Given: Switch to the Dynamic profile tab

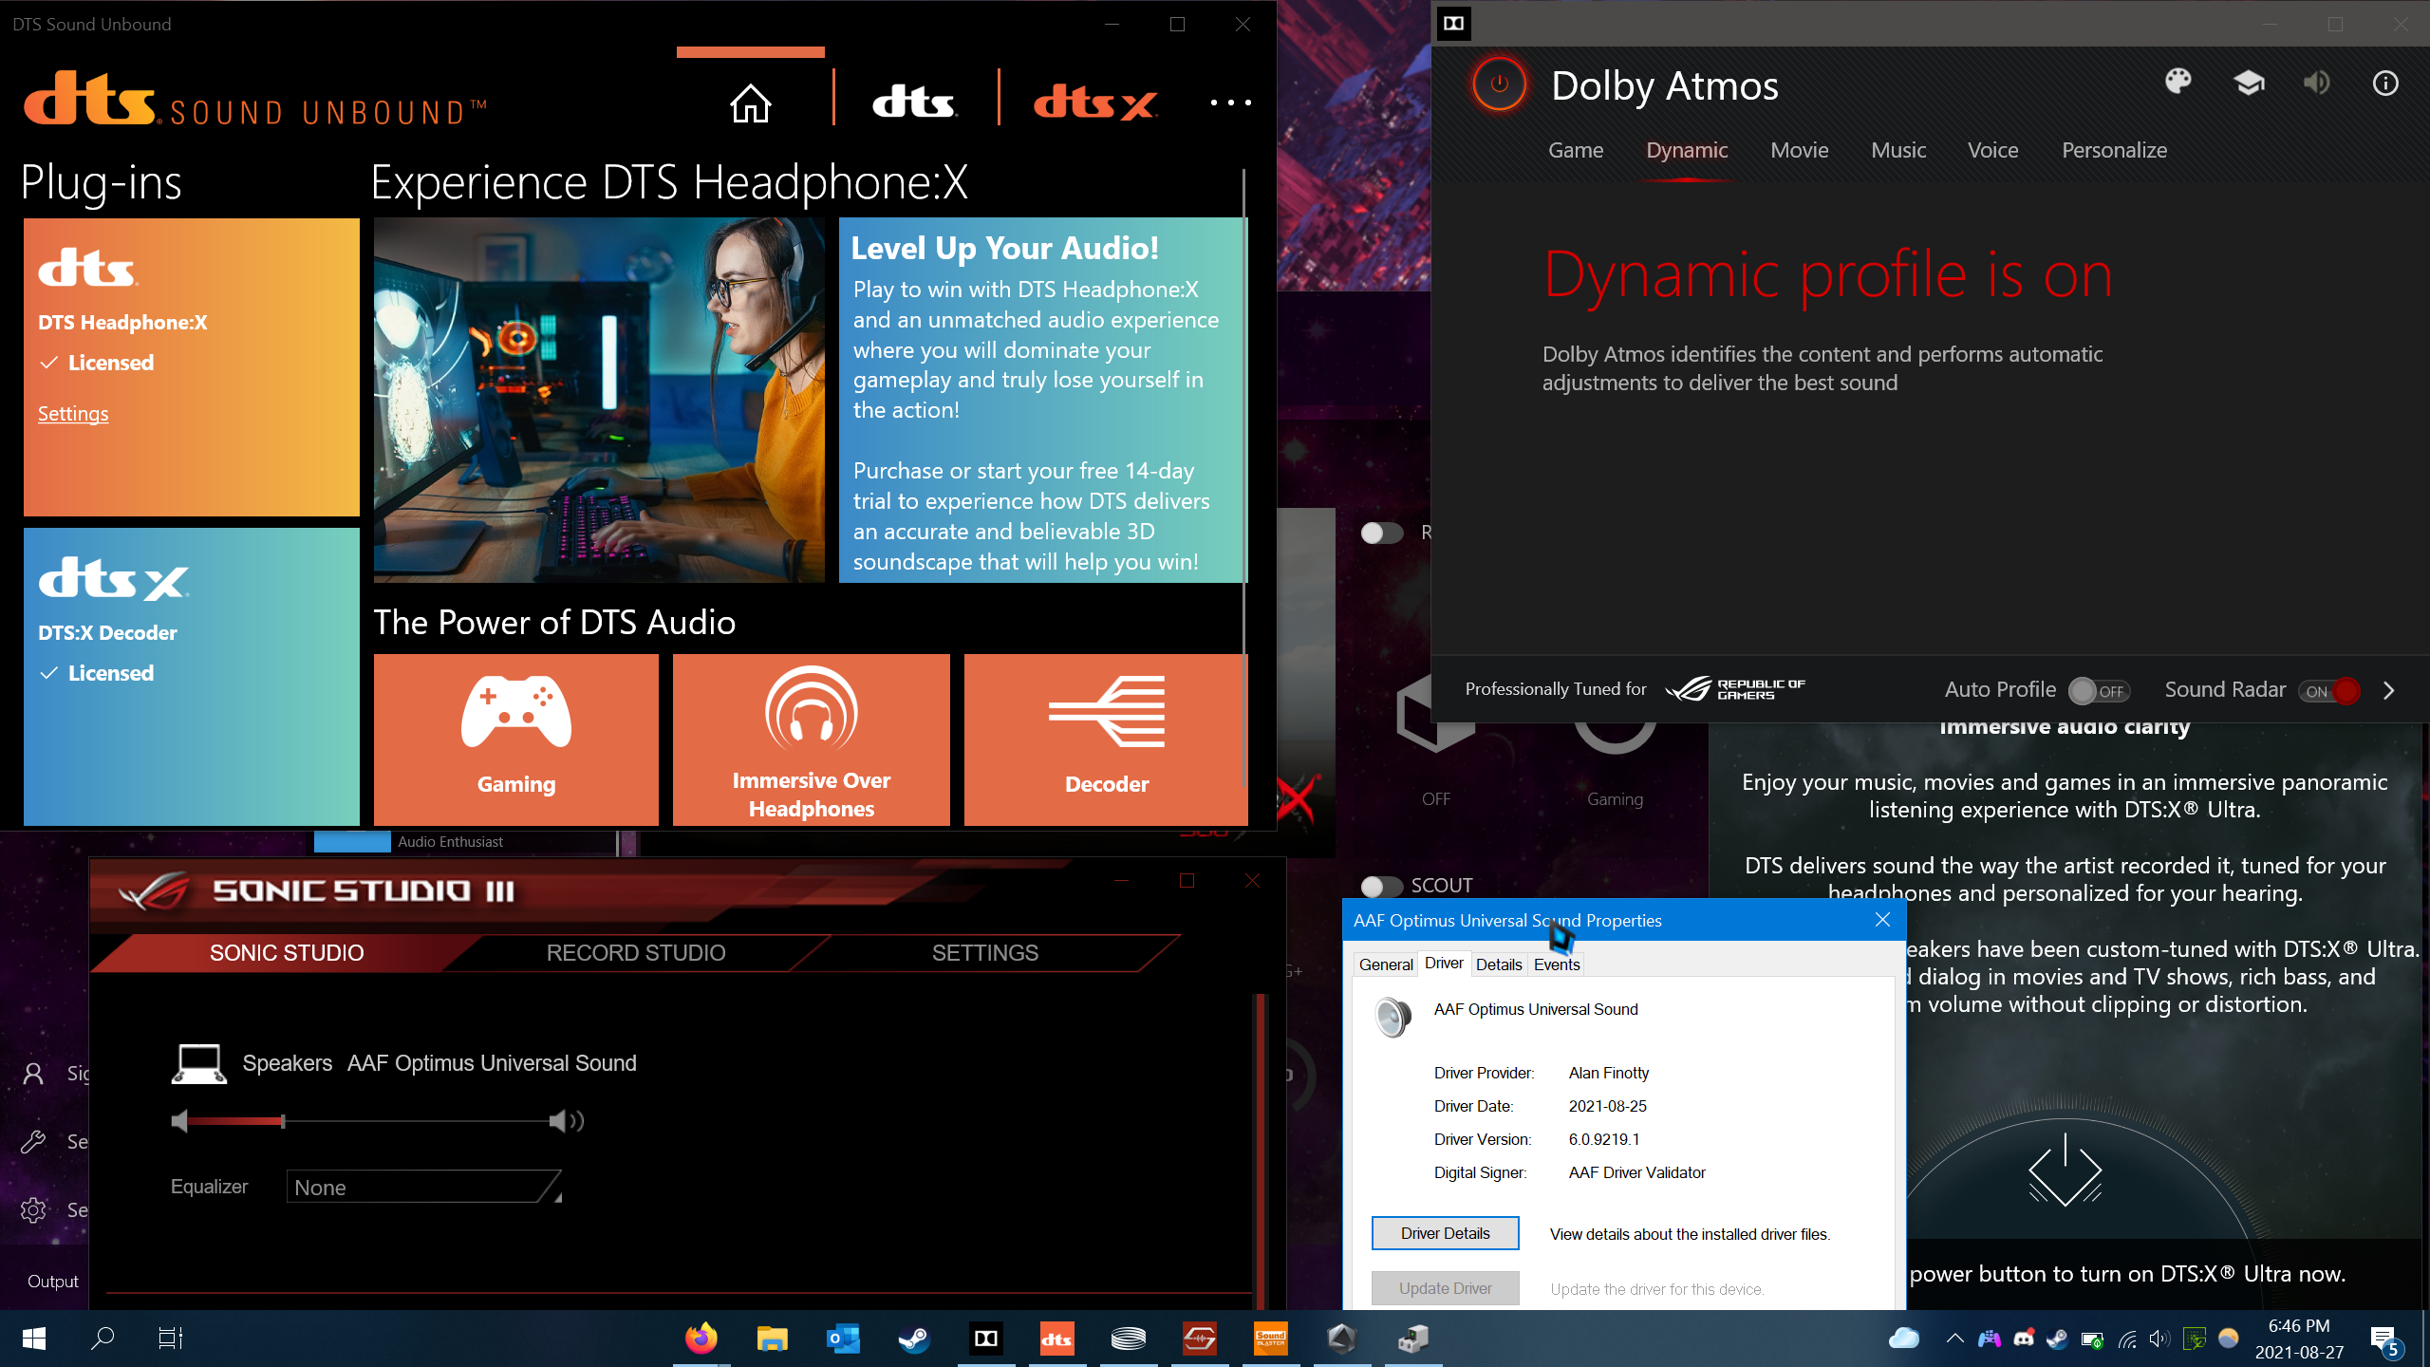Looking at the screenshot, I should tap(1687, 150).
